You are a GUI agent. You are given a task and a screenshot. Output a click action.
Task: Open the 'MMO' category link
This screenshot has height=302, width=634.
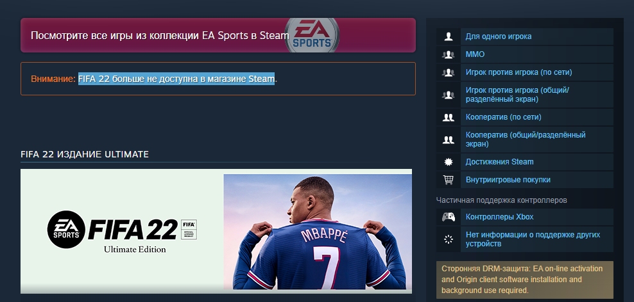[x=475, y=54]
